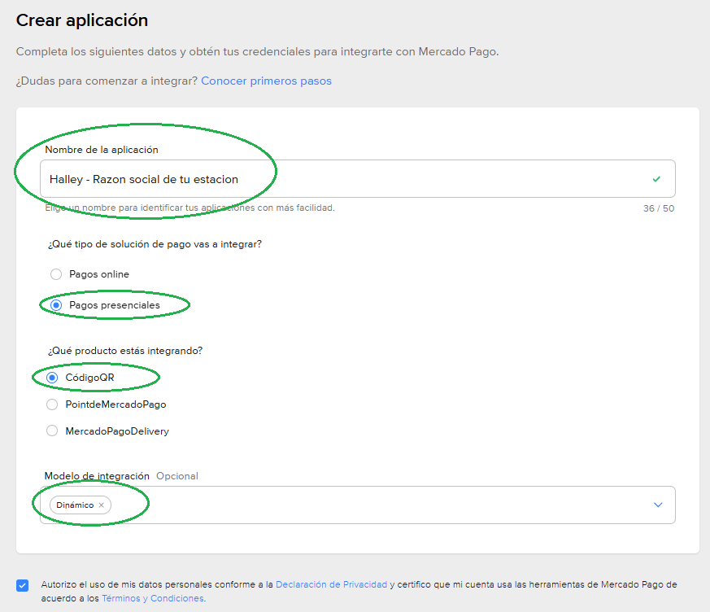This screenshot has height=612, width=710.
Task: Click the ¿Qué tipo de solución de pago question
Action: click(x=155, y=244)
